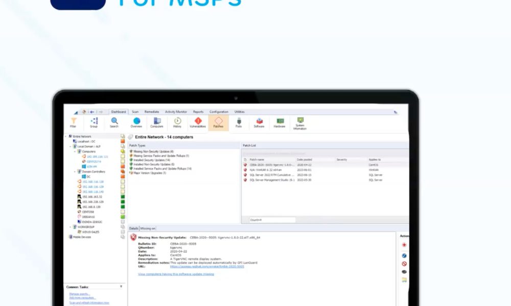This screenshot has height=306, width=511.
Task: Select the Software toolbar icon
Action: [259, 122]
